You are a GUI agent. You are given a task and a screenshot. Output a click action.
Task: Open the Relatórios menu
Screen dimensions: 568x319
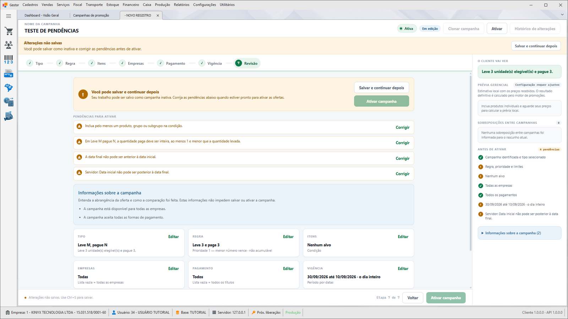point(182,5)
